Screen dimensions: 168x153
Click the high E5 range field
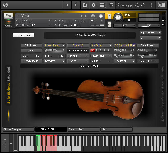point(55,56)
